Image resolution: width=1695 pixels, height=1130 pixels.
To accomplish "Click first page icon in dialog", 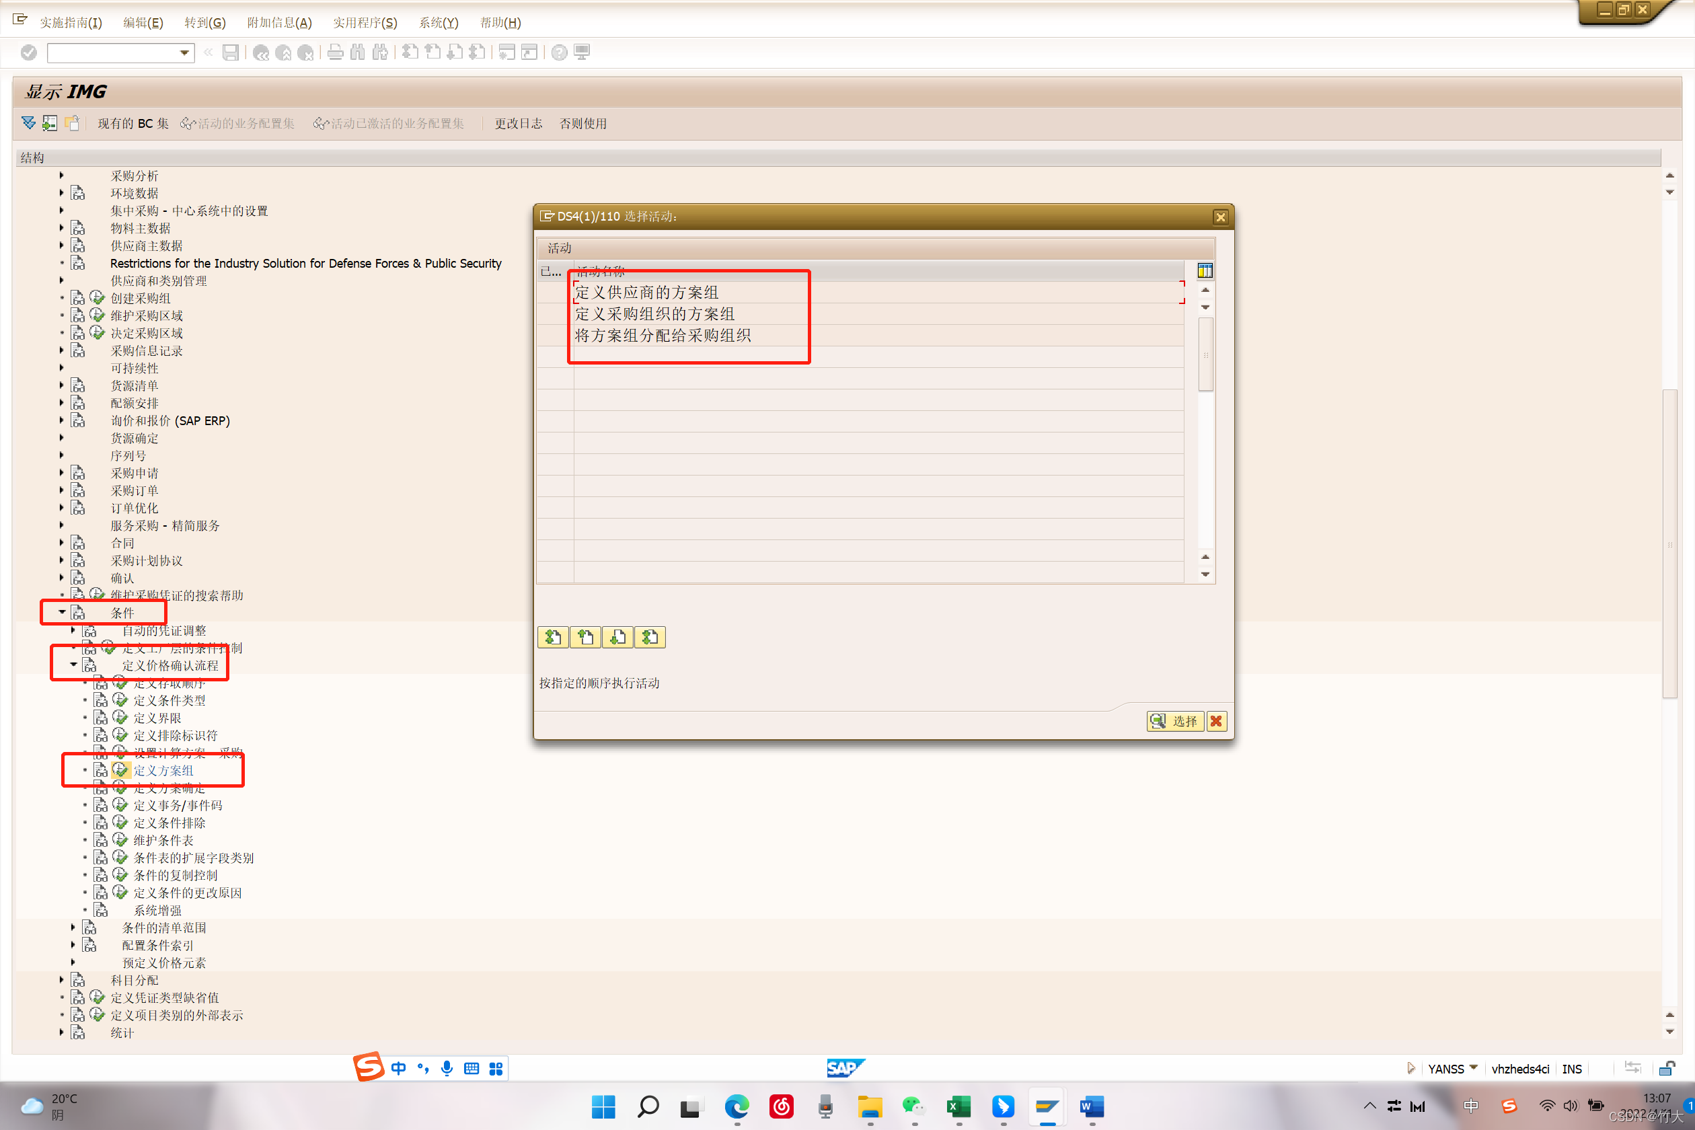I will (553, 637).
